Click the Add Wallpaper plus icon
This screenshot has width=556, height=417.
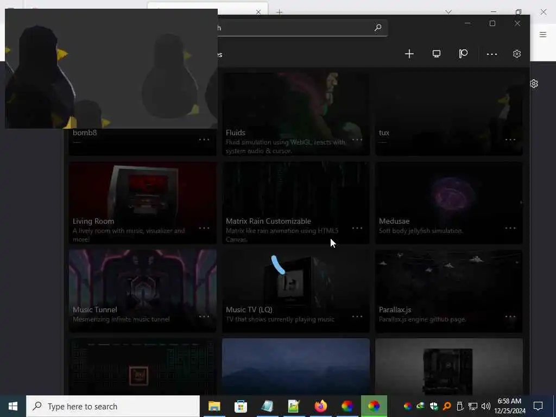(409, 54)
